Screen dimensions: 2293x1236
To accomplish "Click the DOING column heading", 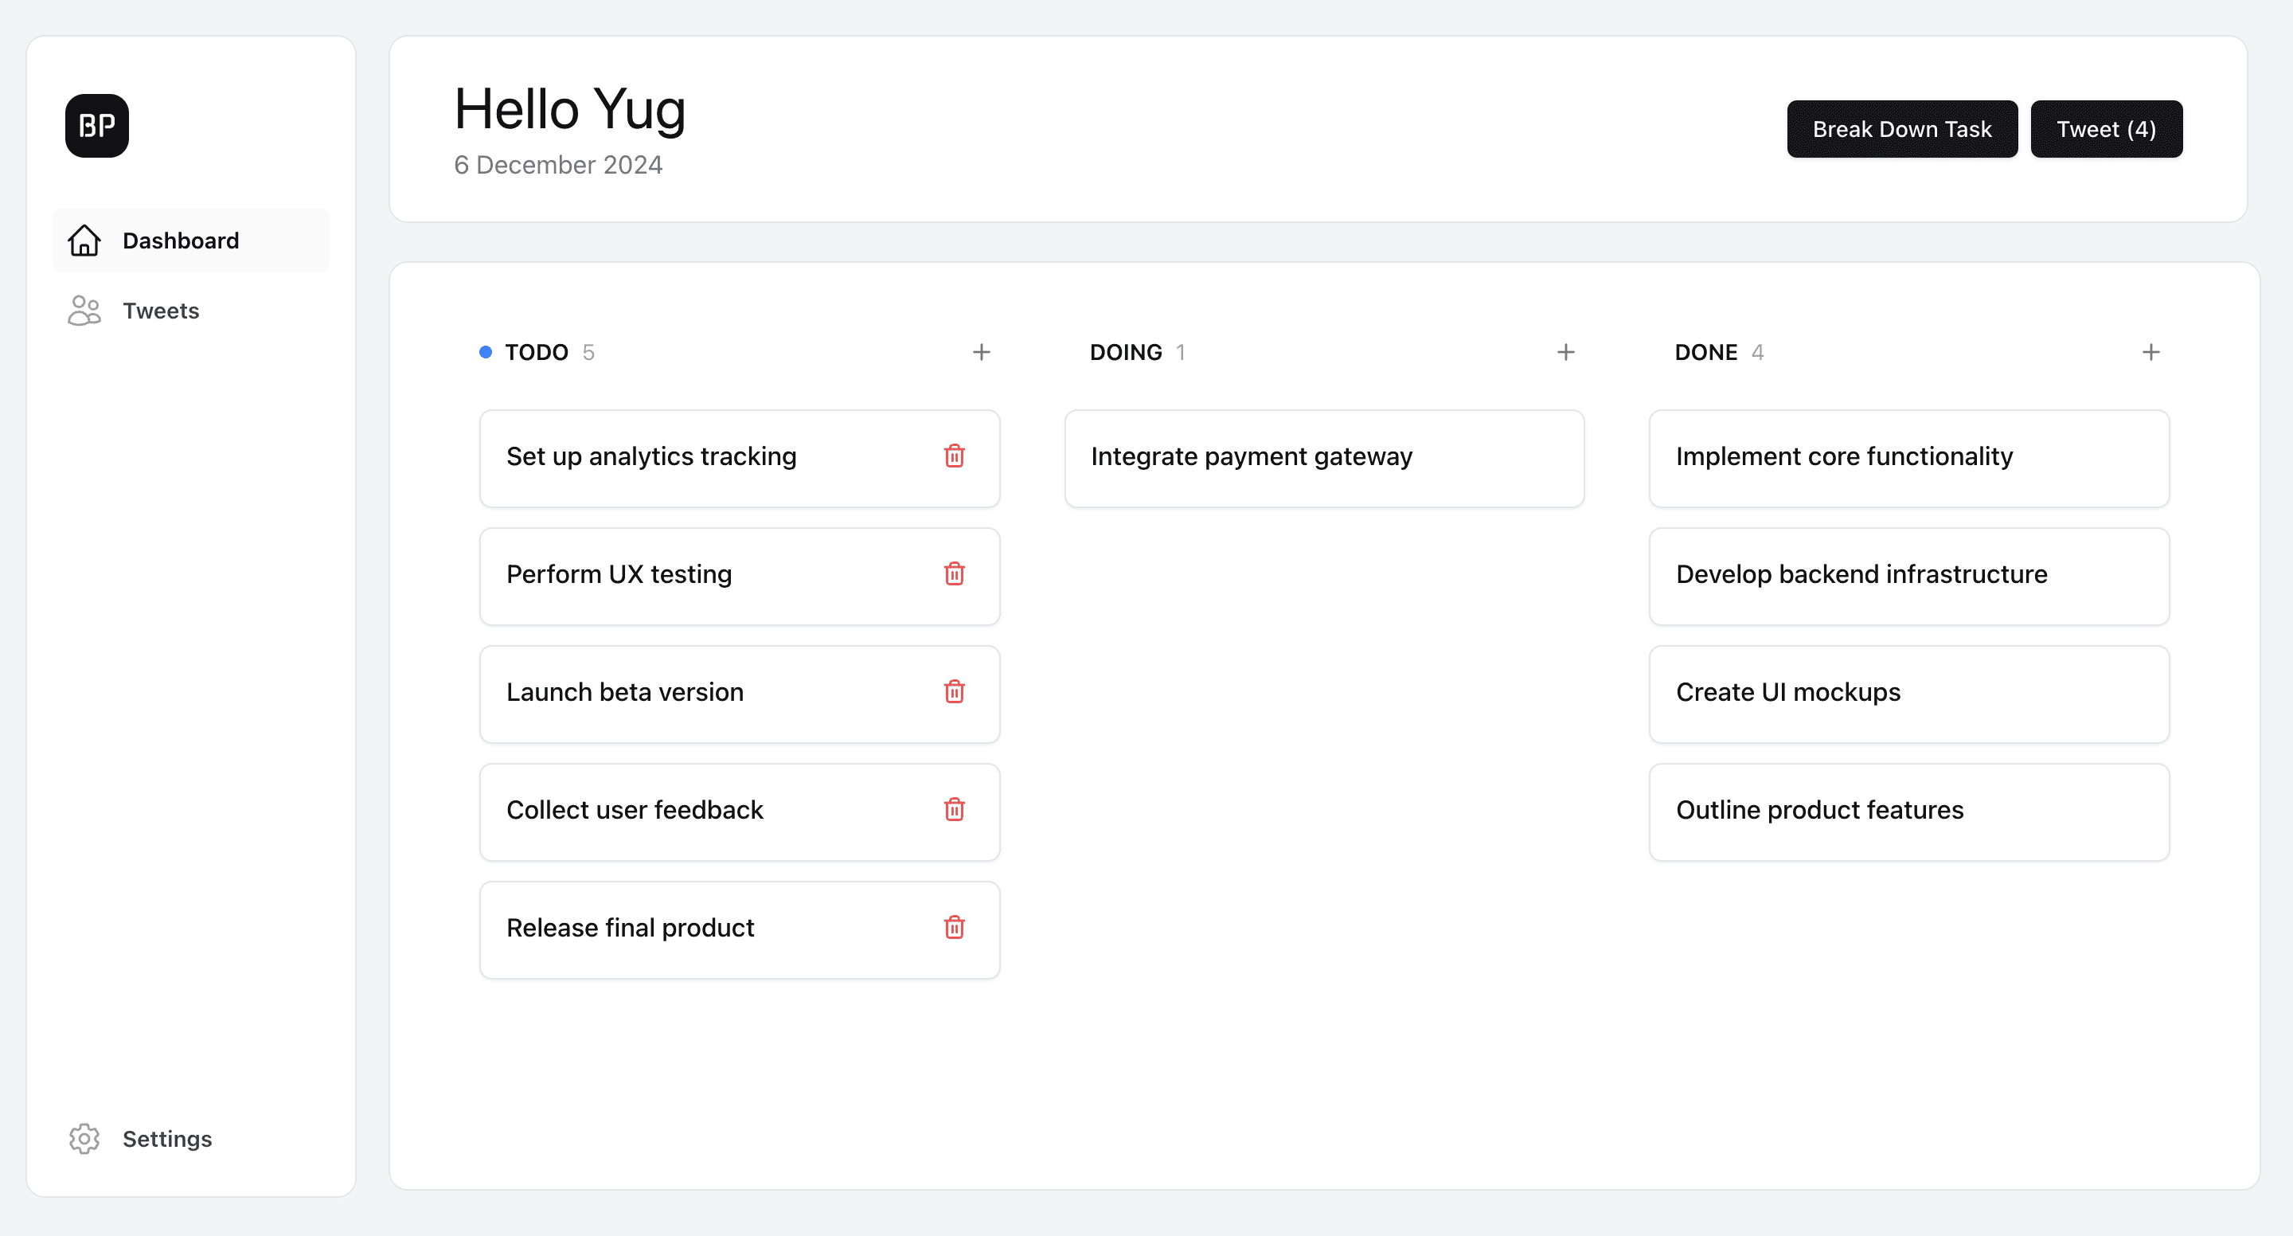I will click(1126, 353).
